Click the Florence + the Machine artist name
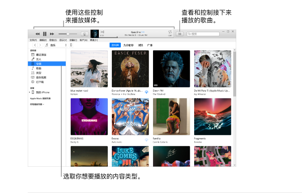The width and height of the screenshot is (302, 194). [123, 94]
